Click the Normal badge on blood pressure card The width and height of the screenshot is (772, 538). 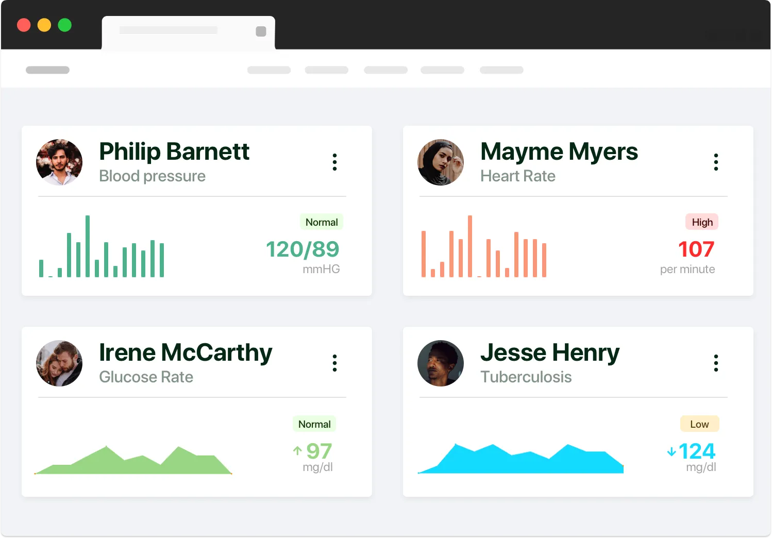point(322,222)
